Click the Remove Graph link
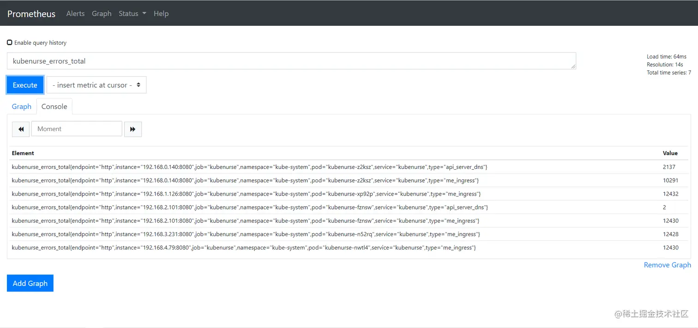The height and width of the screenshot is (328, 698). (668, 265)
